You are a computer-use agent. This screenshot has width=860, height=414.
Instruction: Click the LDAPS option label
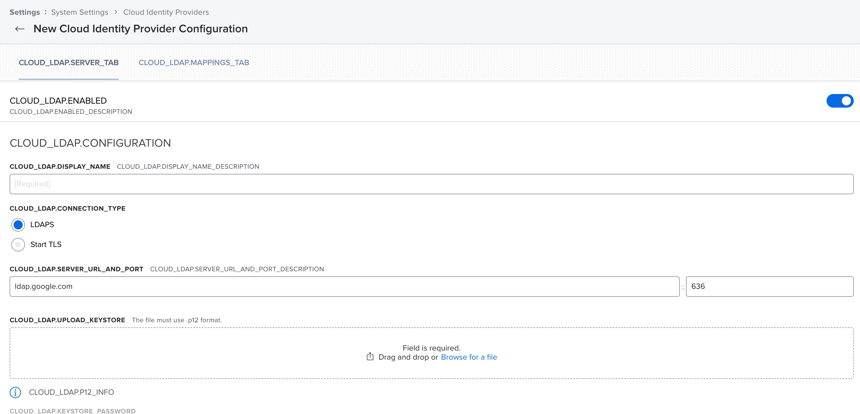(42, 225)
